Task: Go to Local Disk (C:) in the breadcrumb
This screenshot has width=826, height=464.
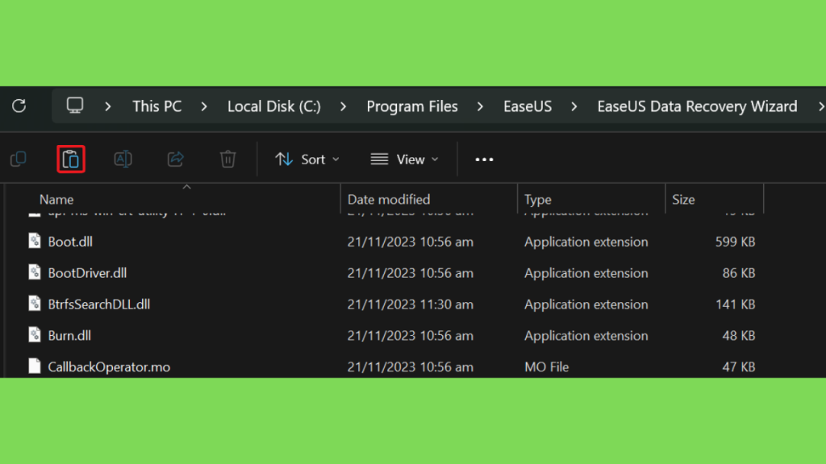Action: pos(274,107)
